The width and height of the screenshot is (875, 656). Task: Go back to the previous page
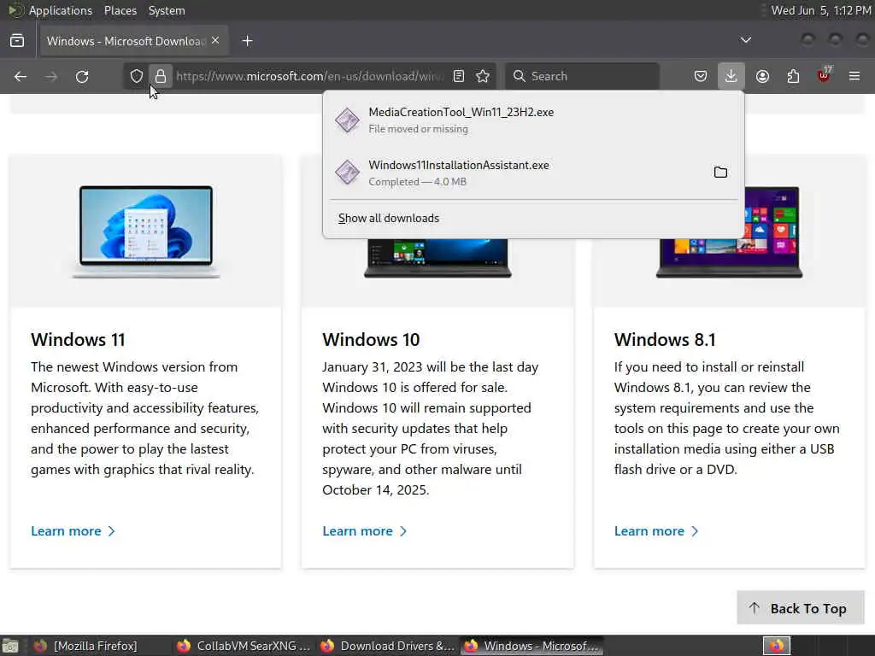pos(21,76)
